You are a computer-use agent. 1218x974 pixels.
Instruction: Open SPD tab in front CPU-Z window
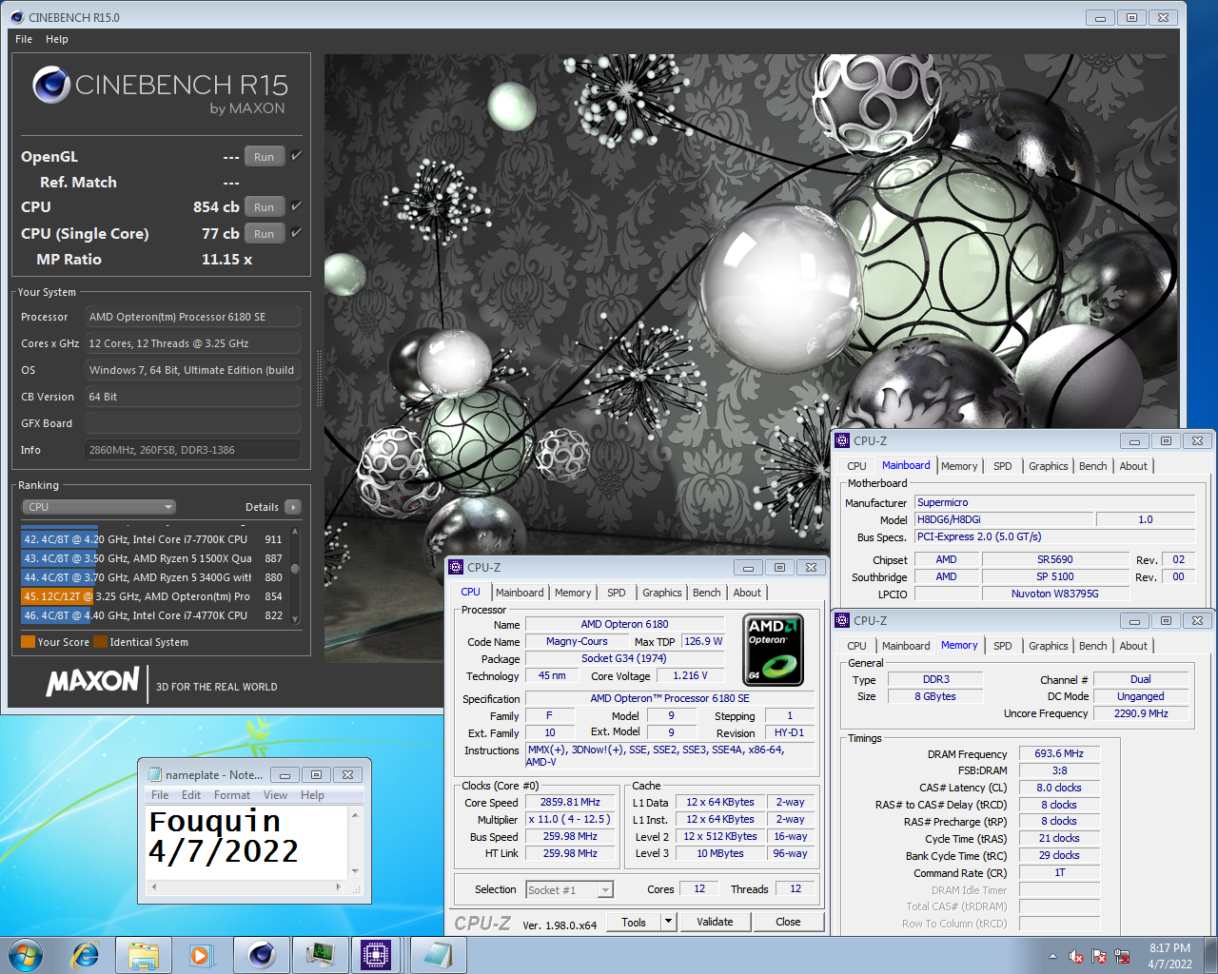click(x=617, y=593)
